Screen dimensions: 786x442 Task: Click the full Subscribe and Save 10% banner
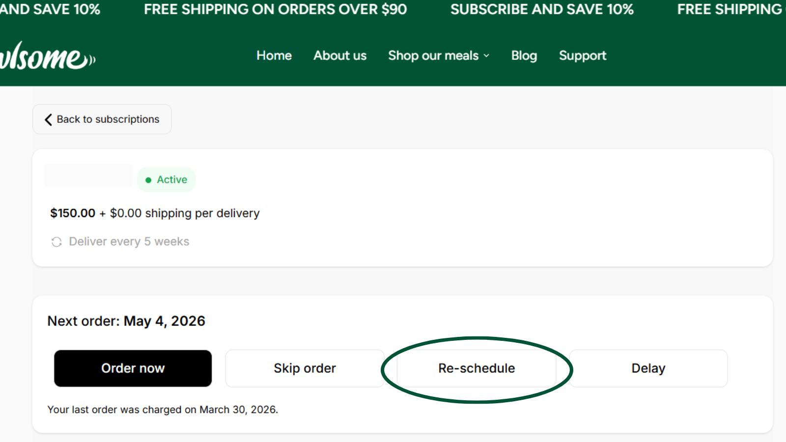(542, 9)
